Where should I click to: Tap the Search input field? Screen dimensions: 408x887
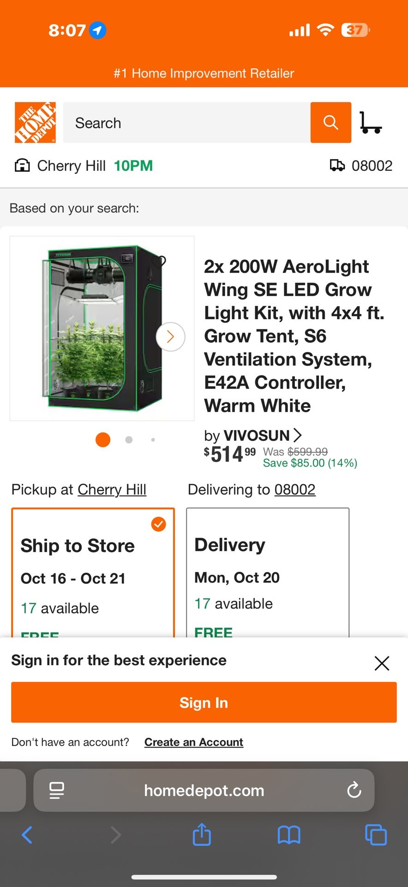tap(186, 122)
